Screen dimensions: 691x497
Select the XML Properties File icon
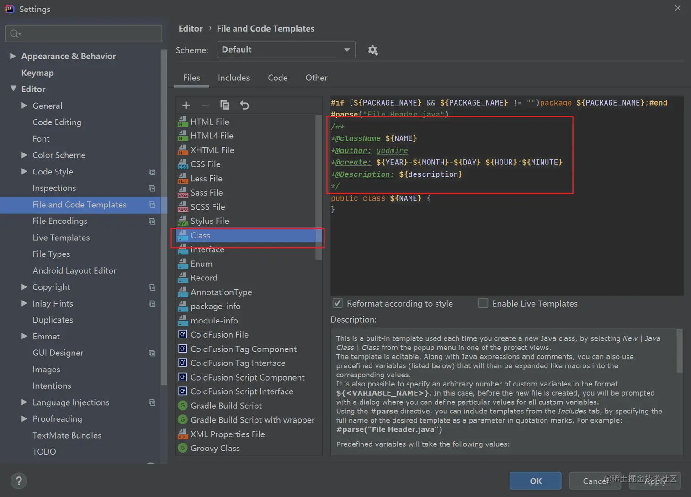(x=183, y=434)
